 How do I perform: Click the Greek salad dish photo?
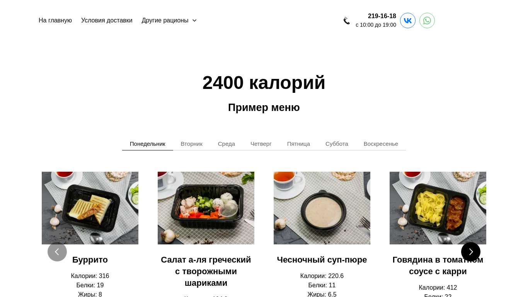pos(206,208)
